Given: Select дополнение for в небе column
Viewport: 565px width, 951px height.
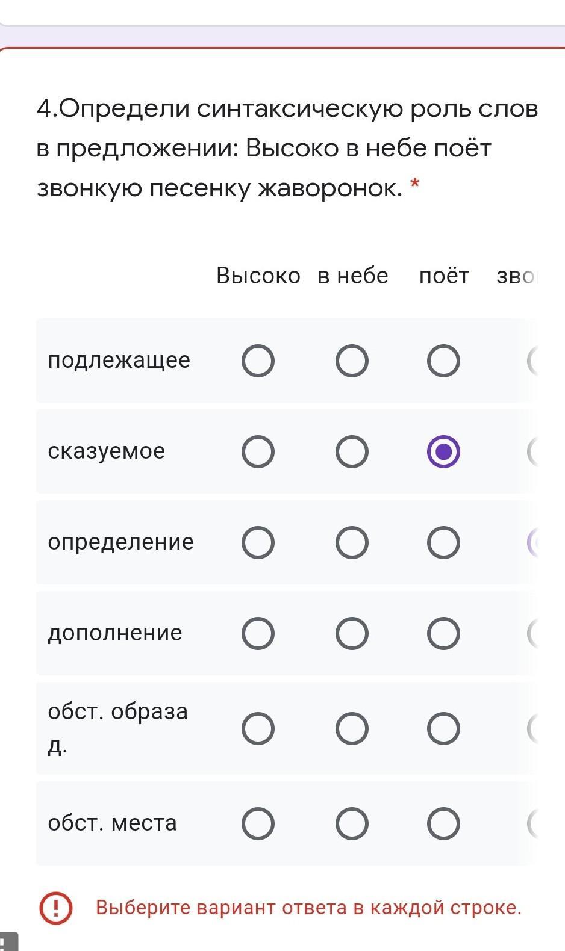Looking at the screenshot, I should [x=352, y=634].
